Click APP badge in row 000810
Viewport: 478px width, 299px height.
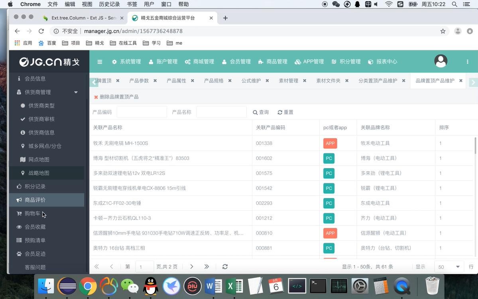tap(330, 233)
